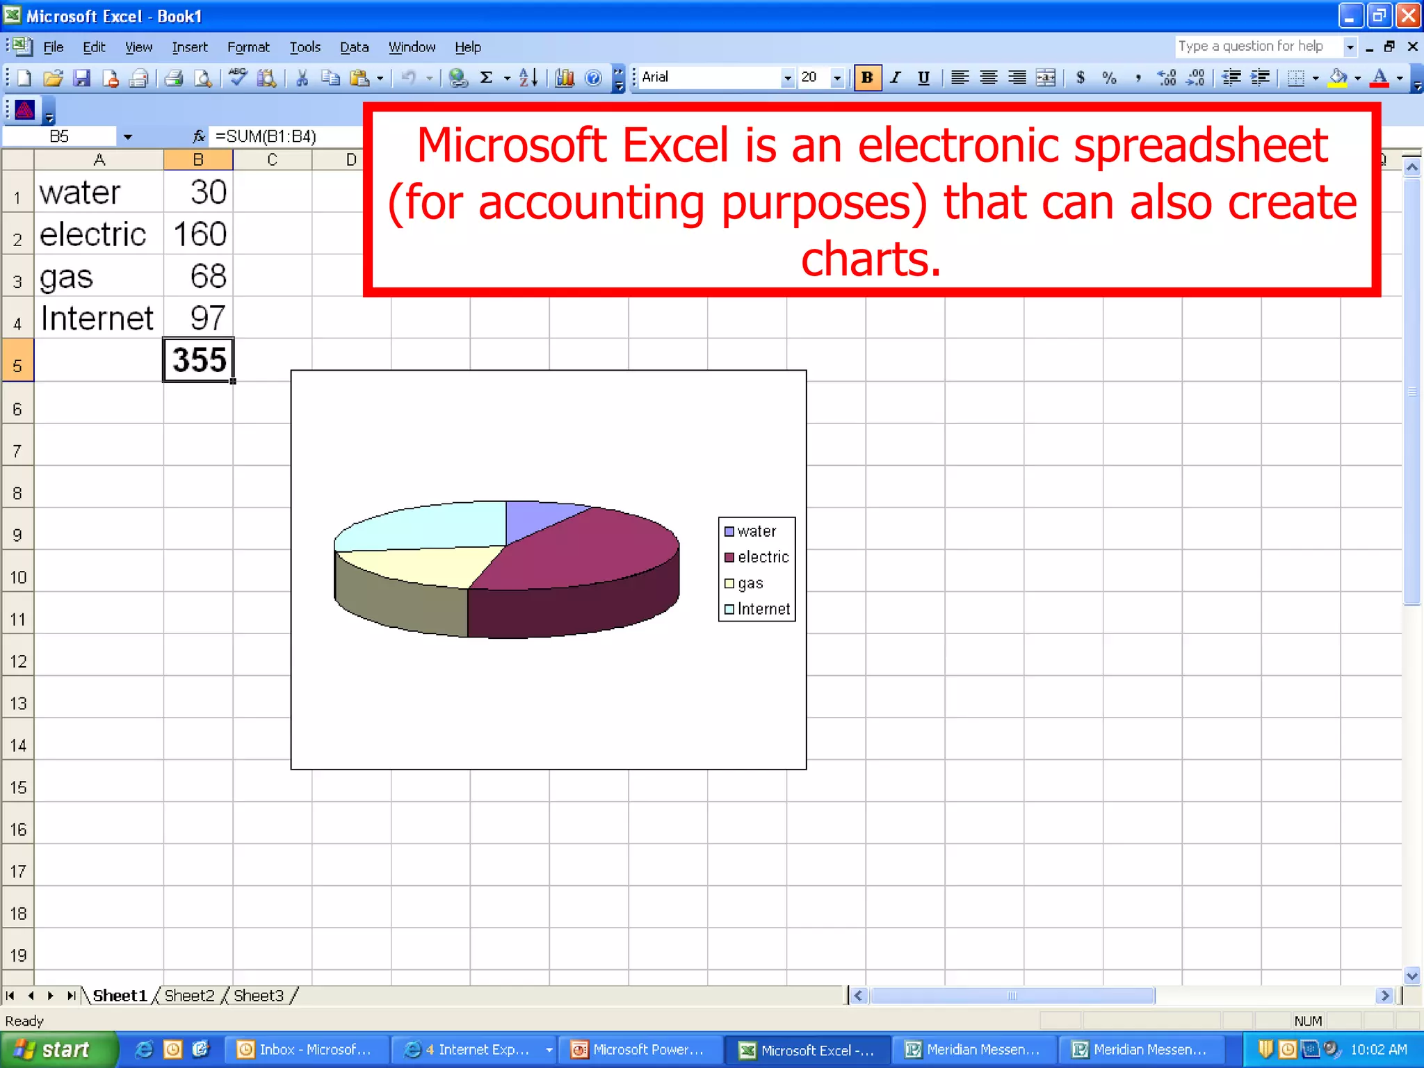The width and height of the screenshot is (1424, 1068).
Task: Open Internet Explorer group in taskbar
Action: tap(476, 1050)
